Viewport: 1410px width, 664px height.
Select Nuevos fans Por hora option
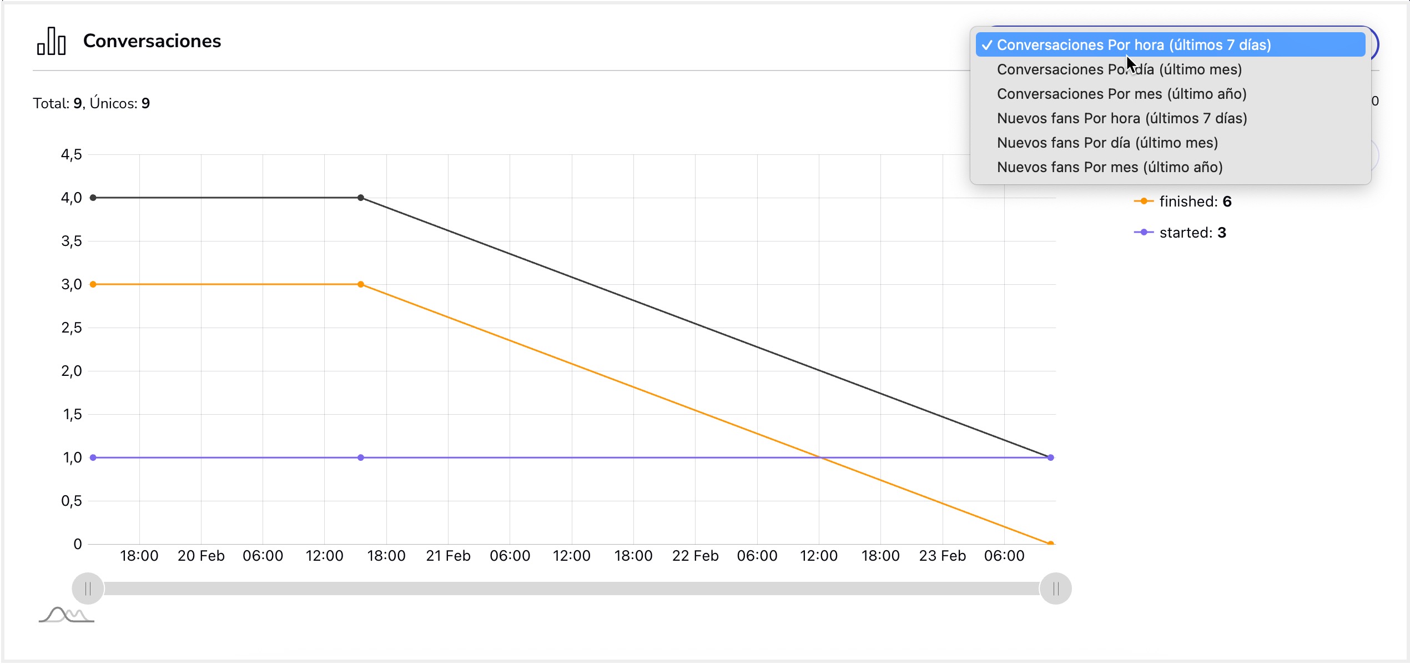pyautogui.click(x=1121, y=118)
